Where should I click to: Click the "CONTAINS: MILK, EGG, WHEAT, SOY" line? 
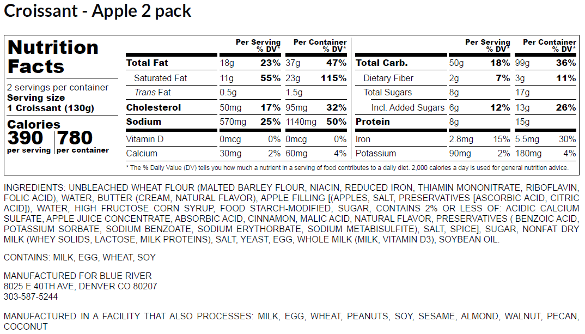[x=80, y=257]
